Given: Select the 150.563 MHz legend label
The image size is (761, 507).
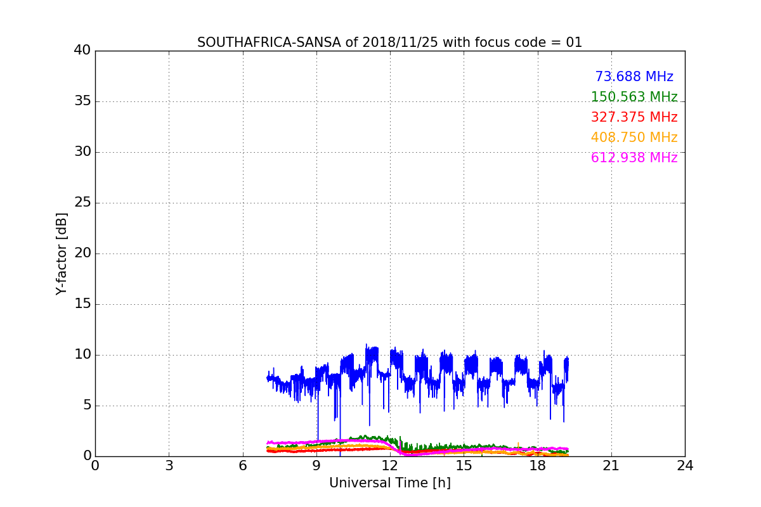Looking at the screenshot, I should click(634, 97).
